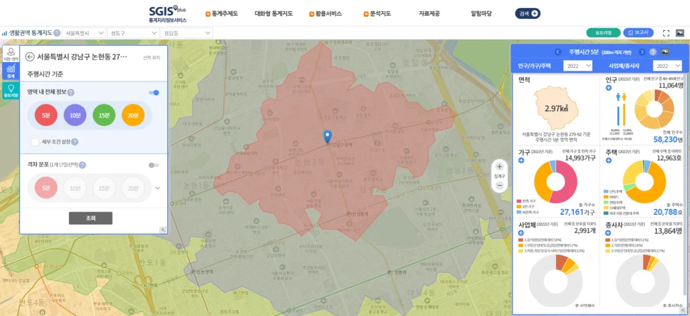Open 성동구 district dropdown
Viewport: 690px width, 316px height.
(x=133, y=33)
